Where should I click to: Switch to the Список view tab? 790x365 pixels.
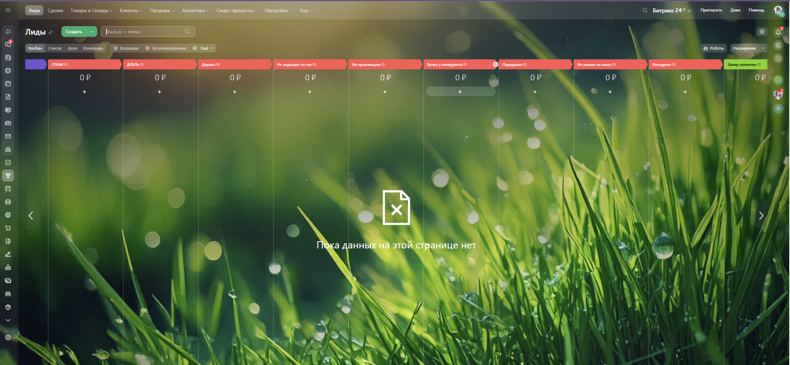tap(55, 48)
